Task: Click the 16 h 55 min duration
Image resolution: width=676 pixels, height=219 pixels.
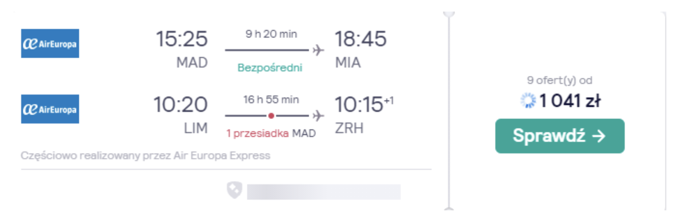Action: click(x=271, y=100)
